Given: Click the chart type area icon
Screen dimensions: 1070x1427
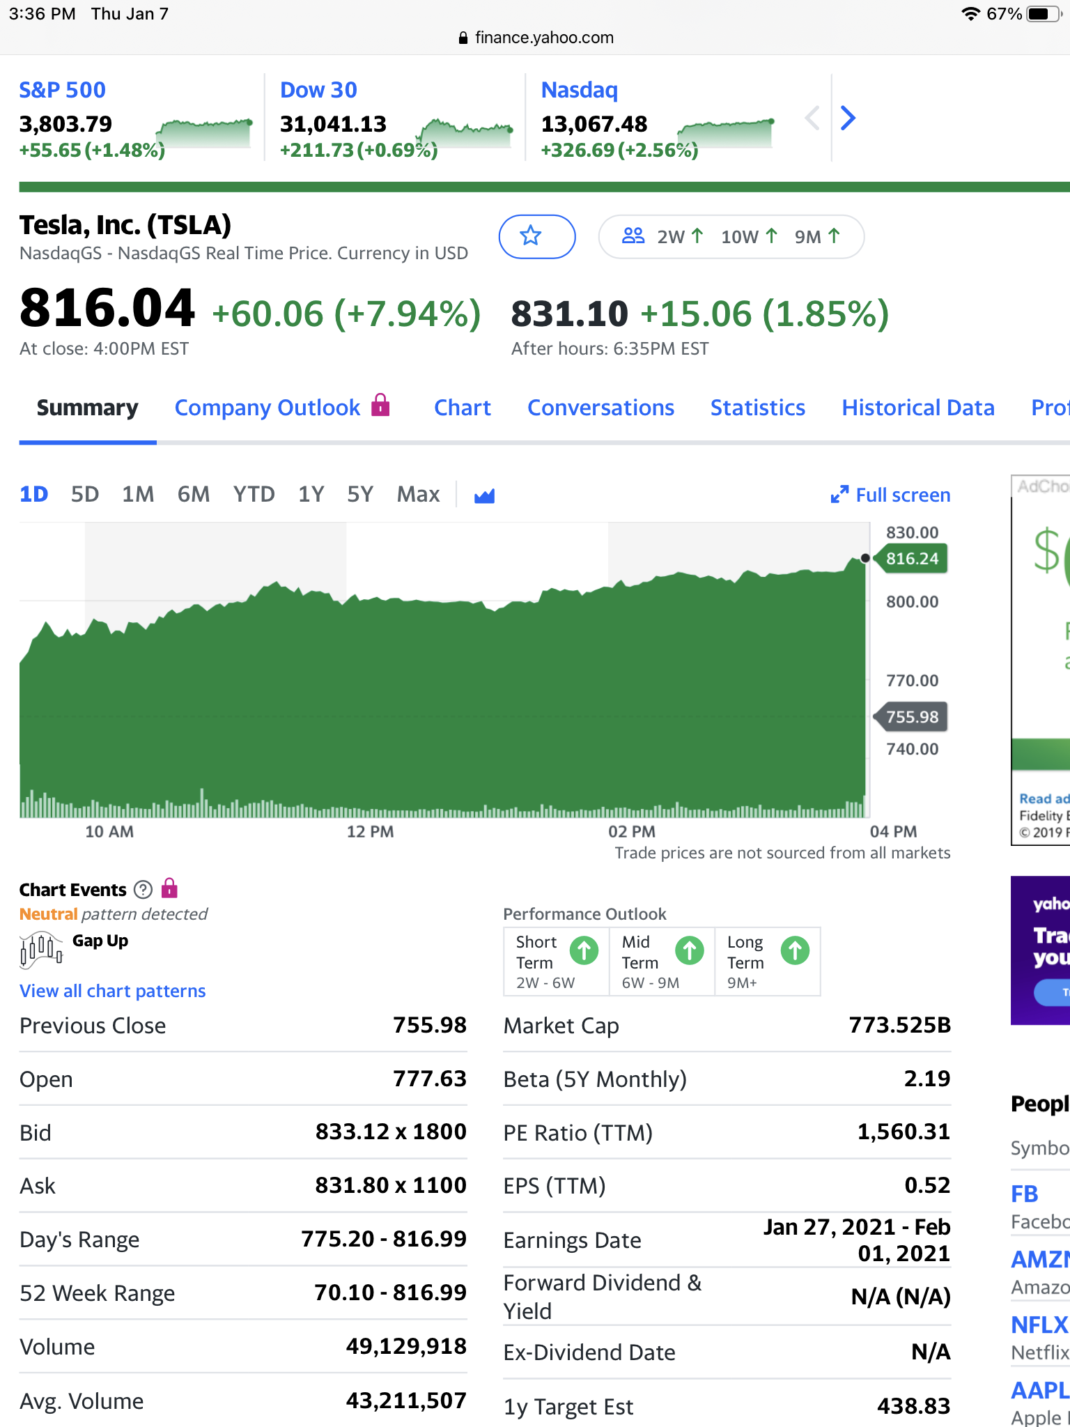Looking at the screenshot, I should pos(484,495).
